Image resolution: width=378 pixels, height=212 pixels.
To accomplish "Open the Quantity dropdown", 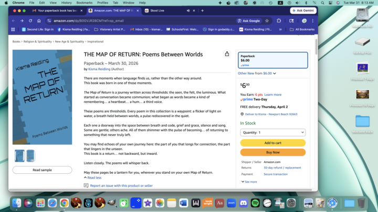I will coord(272,132).
